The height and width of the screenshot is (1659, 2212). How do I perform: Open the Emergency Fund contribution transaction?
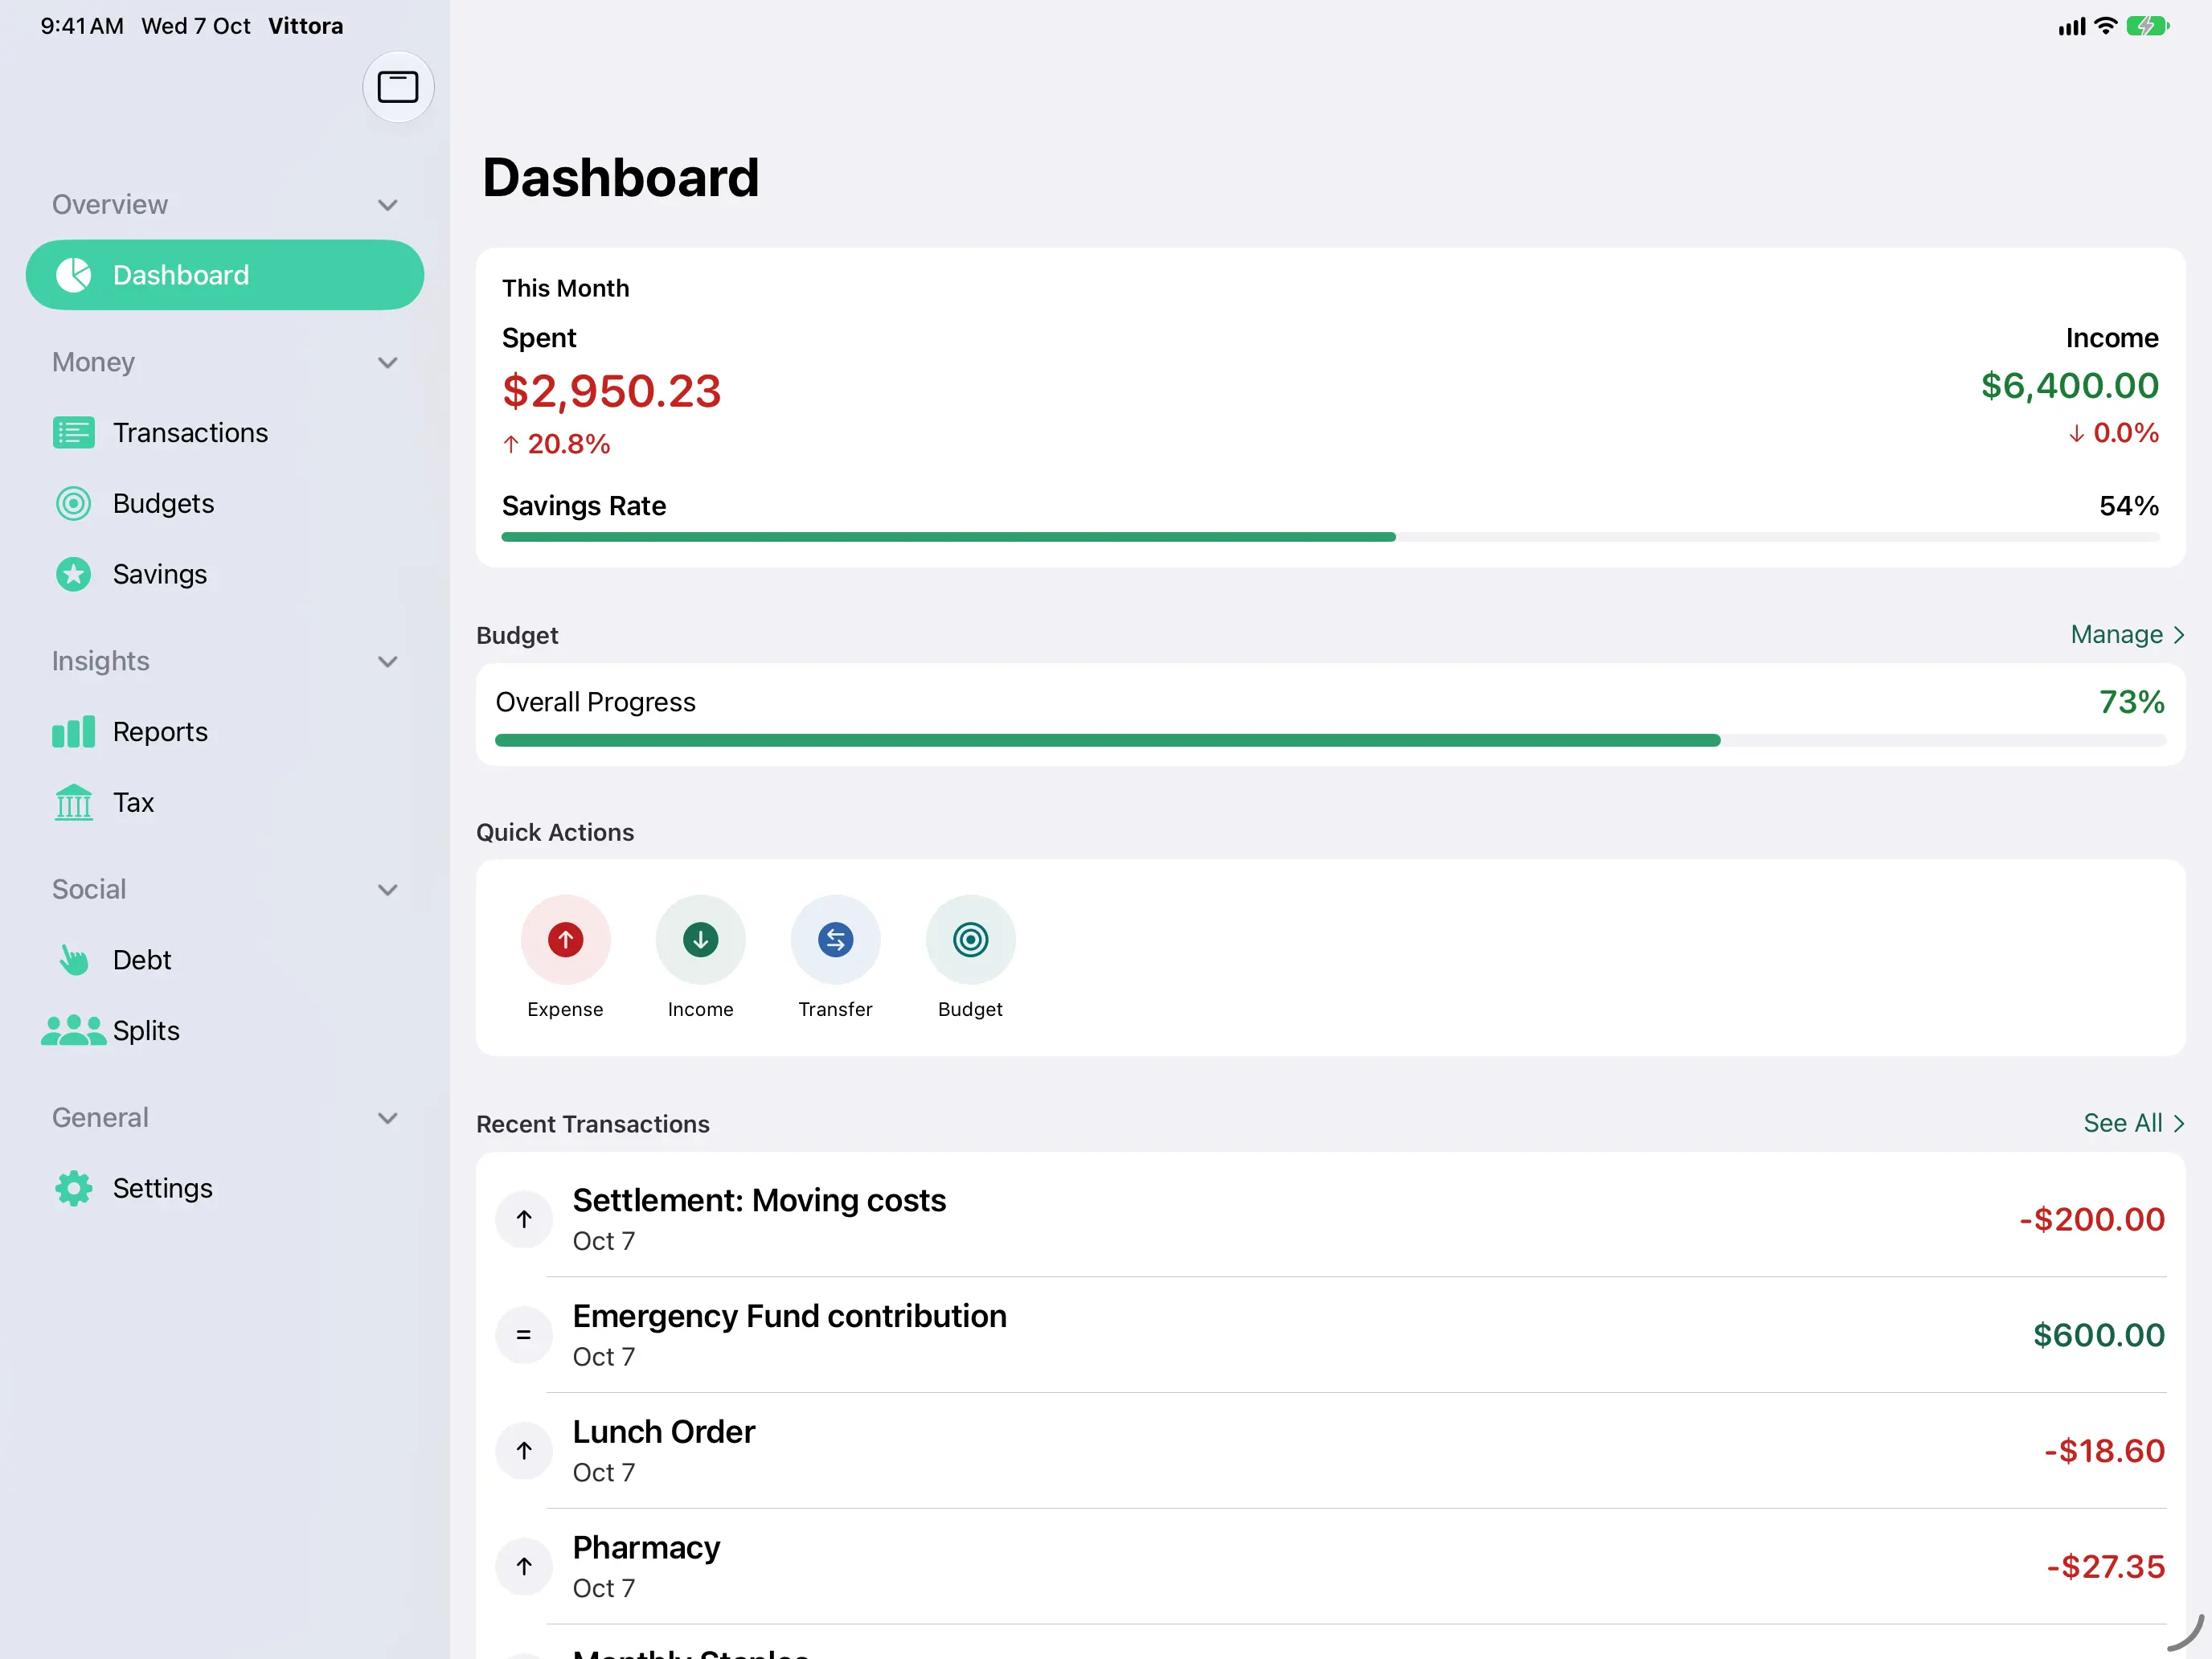click(x=1331, y=1335)
